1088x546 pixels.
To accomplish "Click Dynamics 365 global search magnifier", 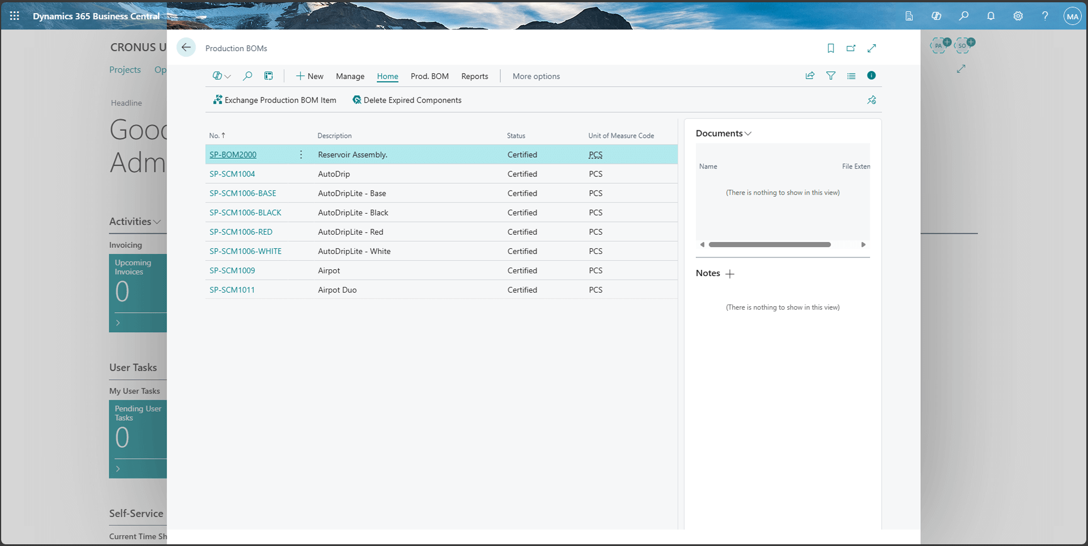I will click(963, 16).
